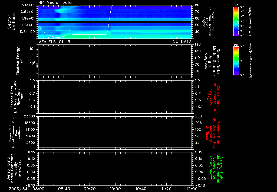Click the green 'Model Constant acceleration' title
Viewport: 277px width, 192px height.
pos(216,169)
